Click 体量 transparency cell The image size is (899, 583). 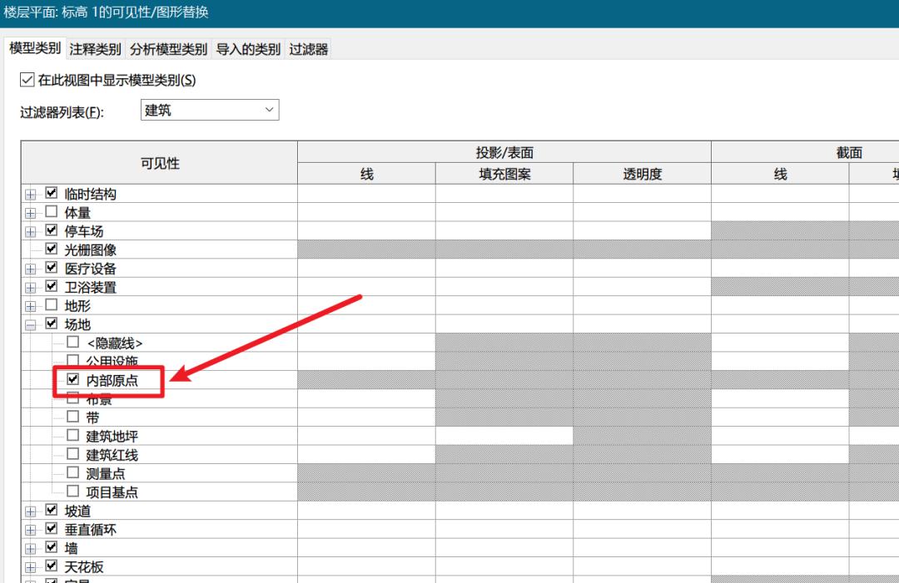[x=642, y=212]
